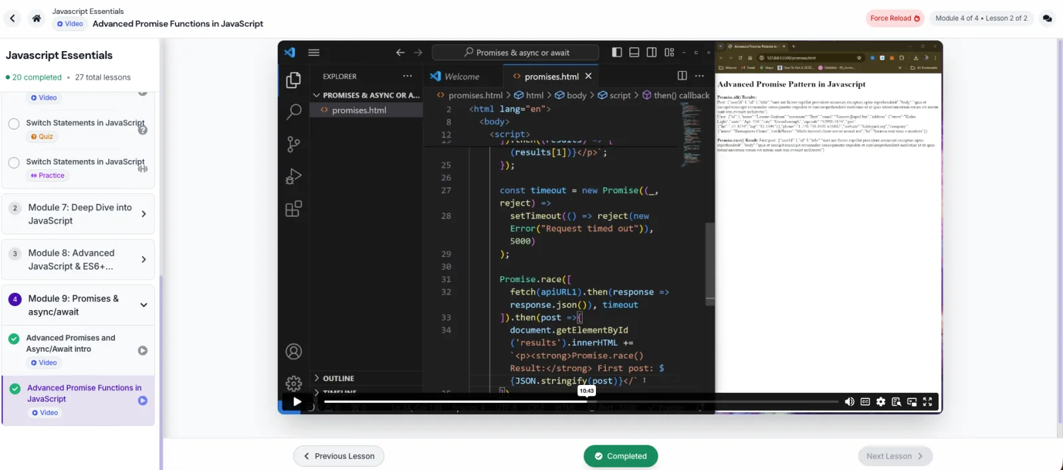This screenshot has height=470, width=1063.
Task: Open the editor three-dots menu beside split editor
Action: (x=700, y=76)
